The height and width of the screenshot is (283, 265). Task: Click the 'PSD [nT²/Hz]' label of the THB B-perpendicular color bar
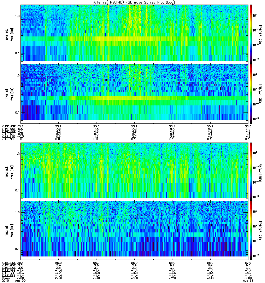coord(261,35)
